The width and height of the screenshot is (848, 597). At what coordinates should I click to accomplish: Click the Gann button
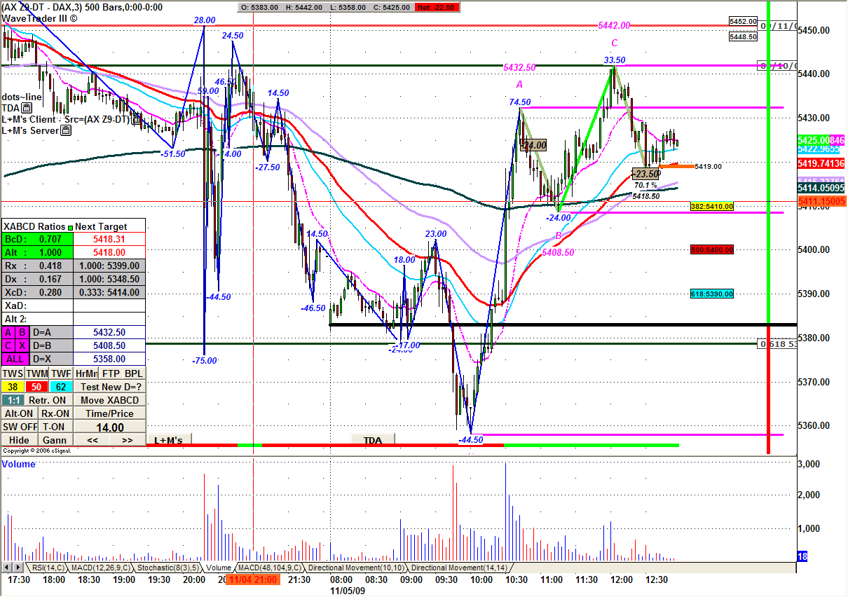pos(55,440)
